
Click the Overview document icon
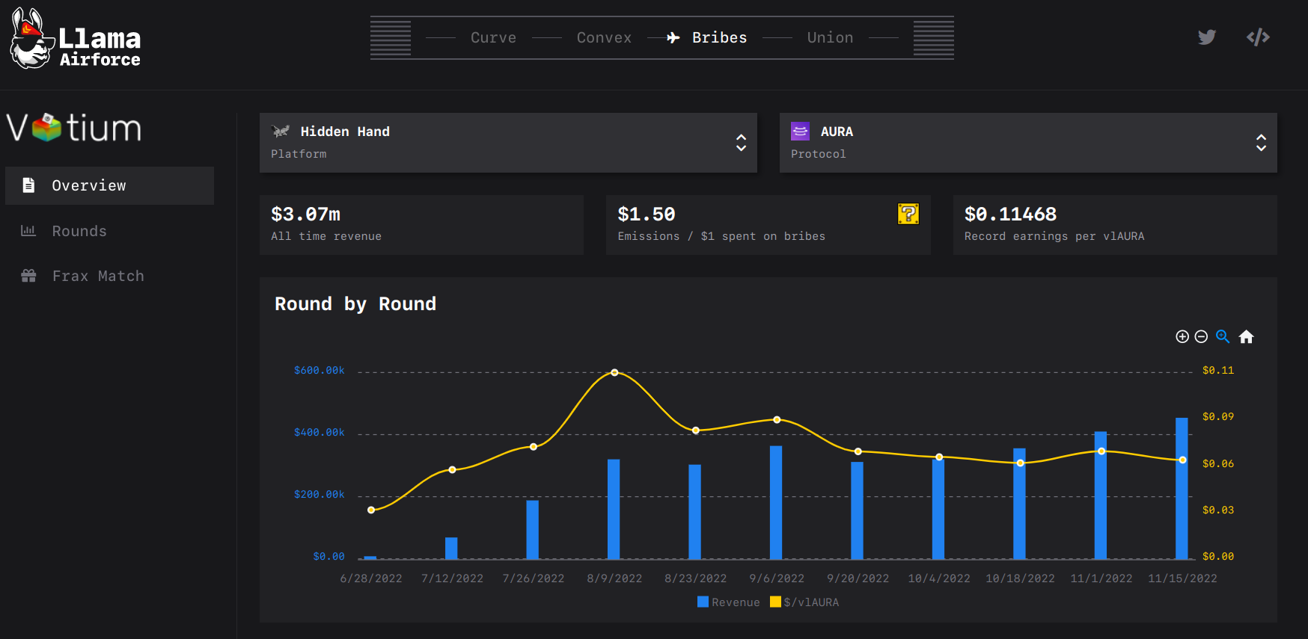(x=28, y=185)
